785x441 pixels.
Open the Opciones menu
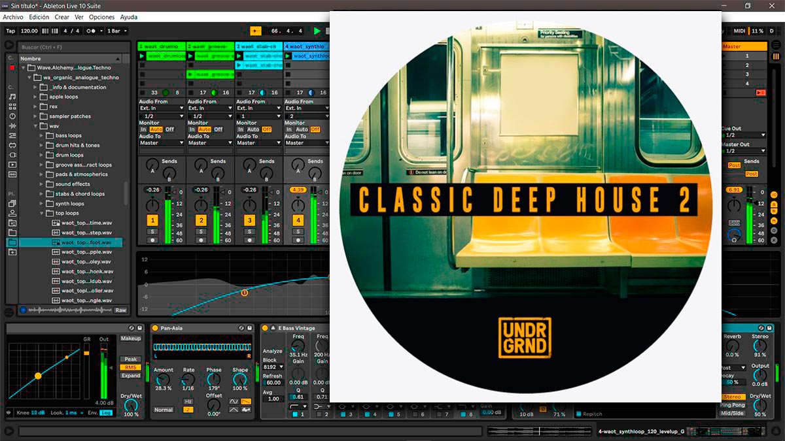point(102,17)
